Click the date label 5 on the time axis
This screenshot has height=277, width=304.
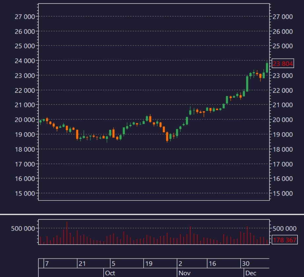point(114,263)
